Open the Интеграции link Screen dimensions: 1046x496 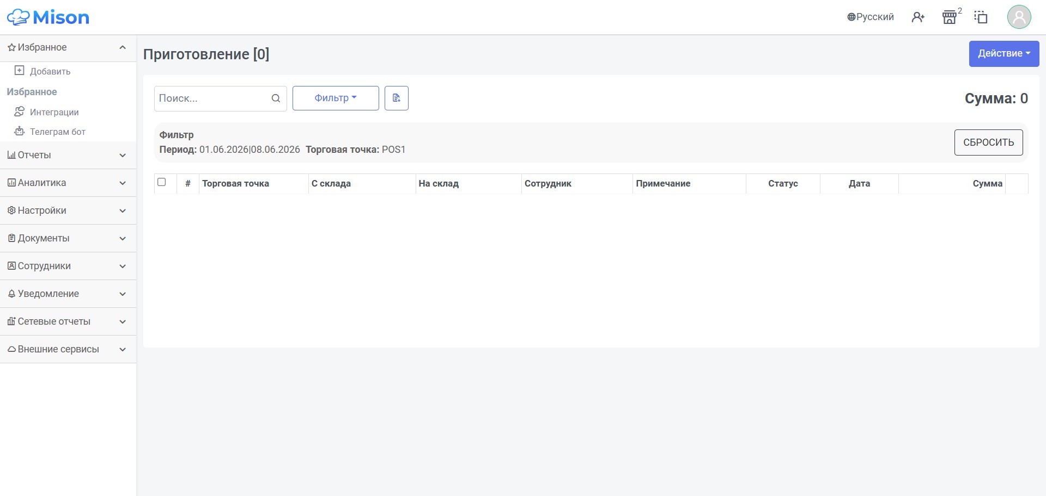(x=54, y=112)
